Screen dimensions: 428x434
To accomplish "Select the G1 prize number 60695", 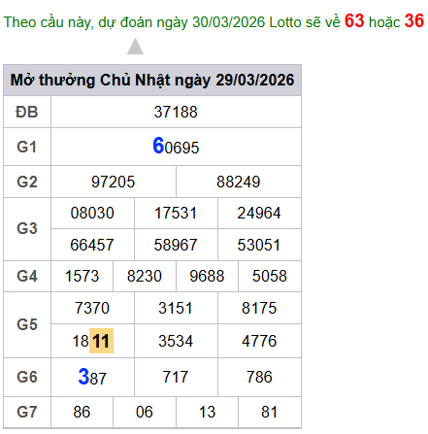I will point(176,147).
